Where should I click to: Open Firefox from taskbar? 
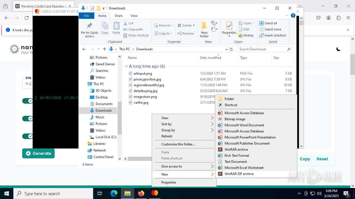pyautogui.click(x=141, y=193)
